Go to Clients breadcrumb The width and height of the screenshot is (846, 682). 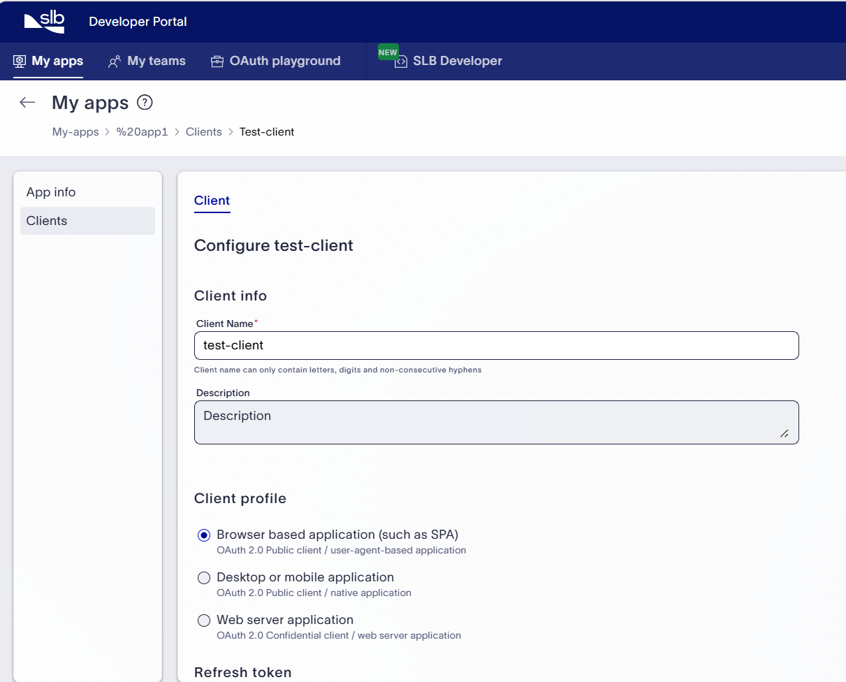point(204,131)
